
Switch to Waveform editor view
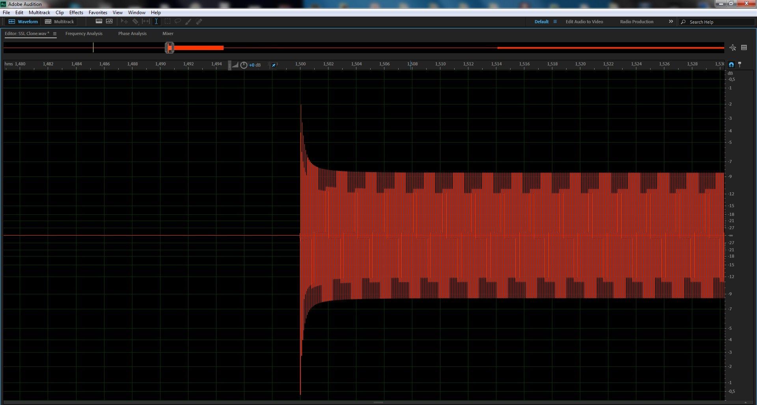pyautogui.click(x=23, y=22)
